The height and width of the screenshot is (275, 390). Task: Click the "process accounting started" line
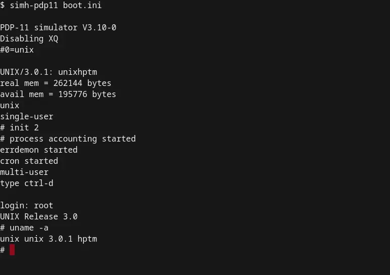[x=72, y=139]
